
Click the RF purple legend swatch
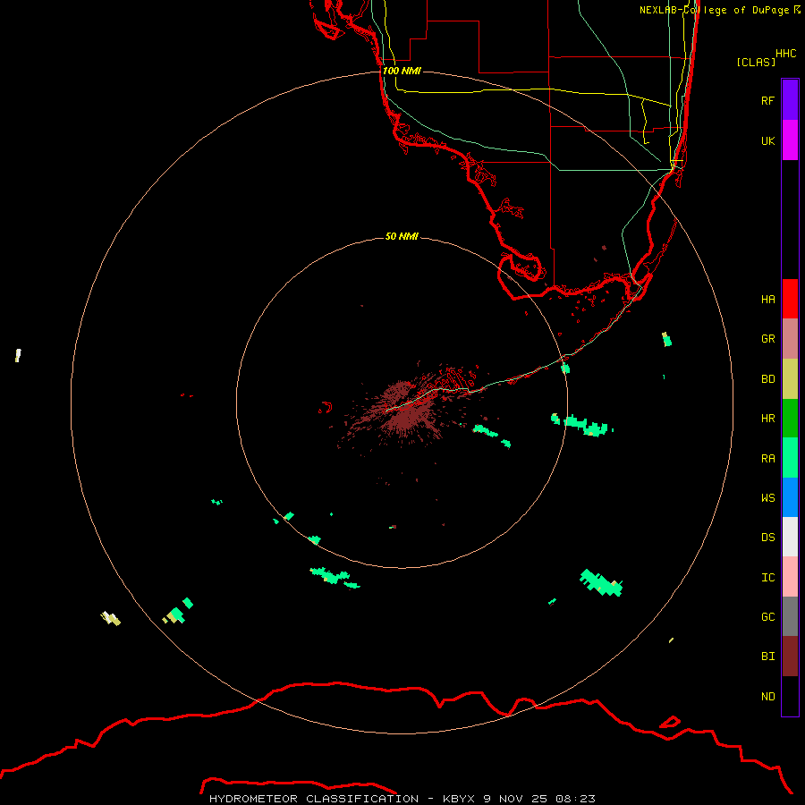coord(790,100)
